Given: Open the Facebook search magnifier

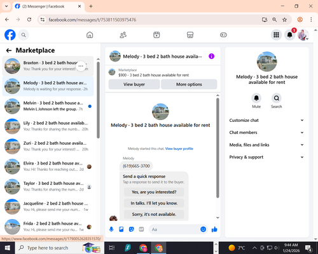Looking at the screenshot, I should click(x=24, y=35).
